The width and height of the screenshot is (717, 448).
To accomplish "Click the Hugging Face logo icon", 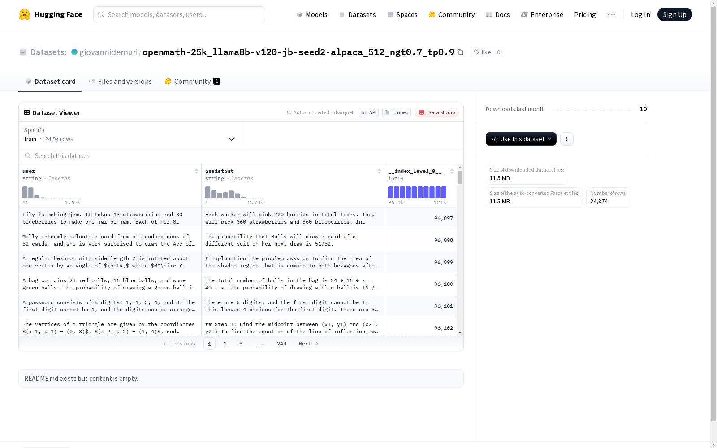I will point(25,14).
